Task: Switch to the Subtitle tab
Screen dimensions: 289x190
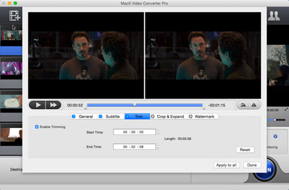Action: pos(111,117)
